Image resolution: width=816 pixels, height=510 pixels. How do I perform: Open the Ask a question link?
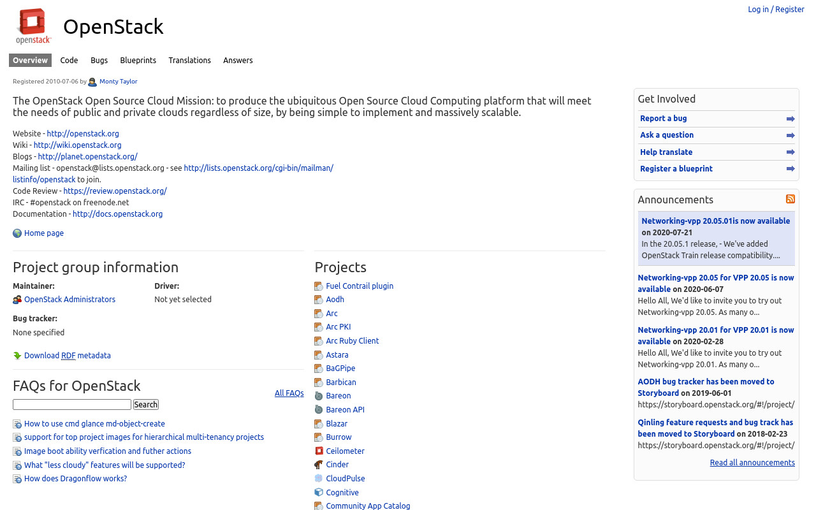(x=667, y=135)
